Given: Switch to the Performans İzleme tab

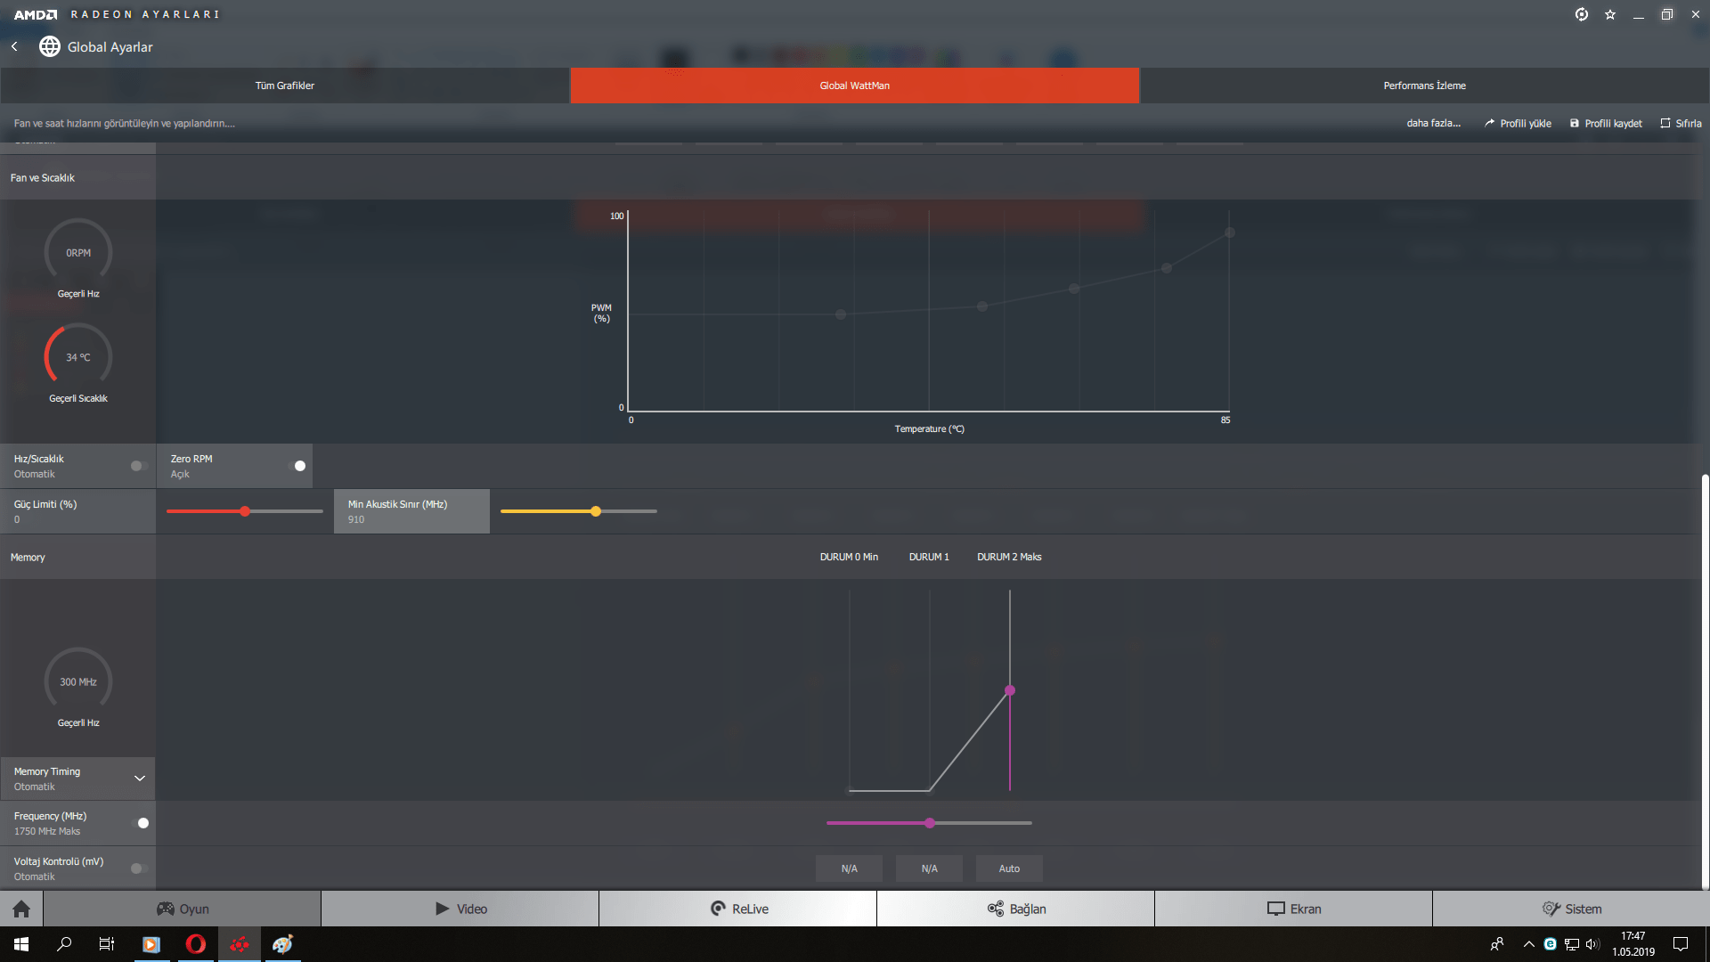Looking at the screenshot, I should click(x=1424, y=86).
